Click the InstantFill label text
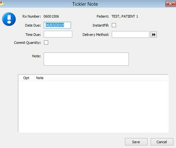This screenshot has width=176, height=148. pos(101,25)
